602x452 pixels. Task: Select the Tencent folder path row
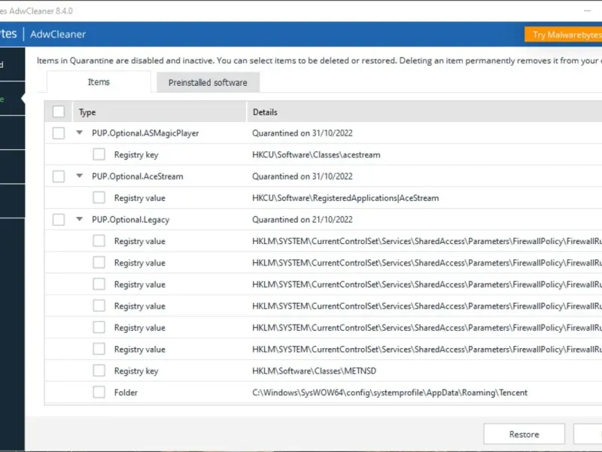pos(390,392)
